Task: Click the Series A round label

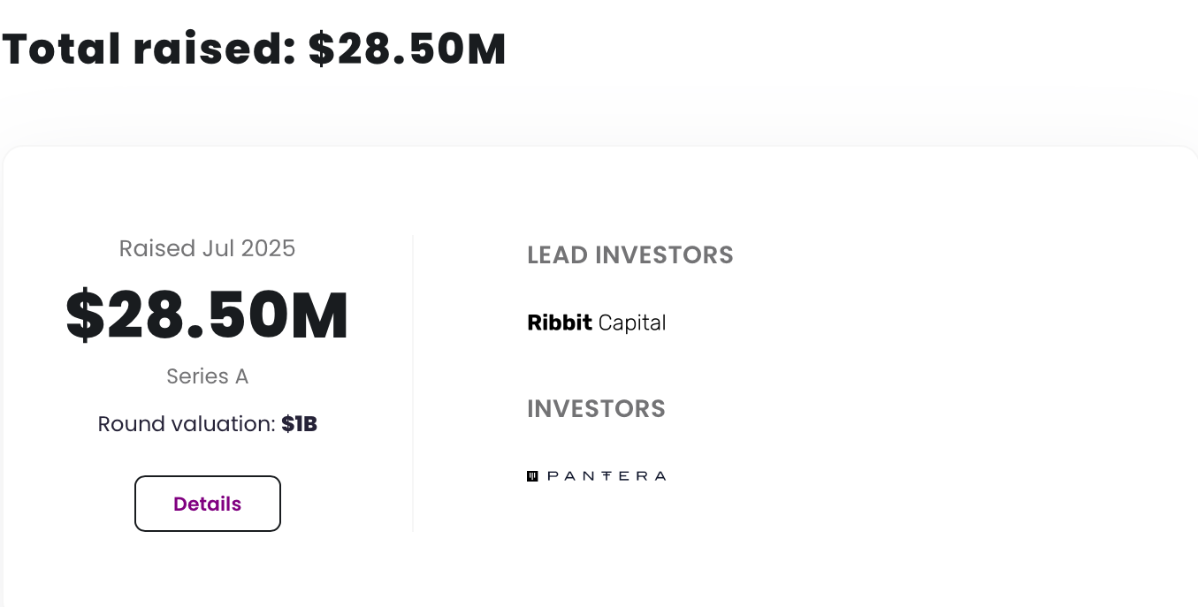Action: (x=208, y=376)
